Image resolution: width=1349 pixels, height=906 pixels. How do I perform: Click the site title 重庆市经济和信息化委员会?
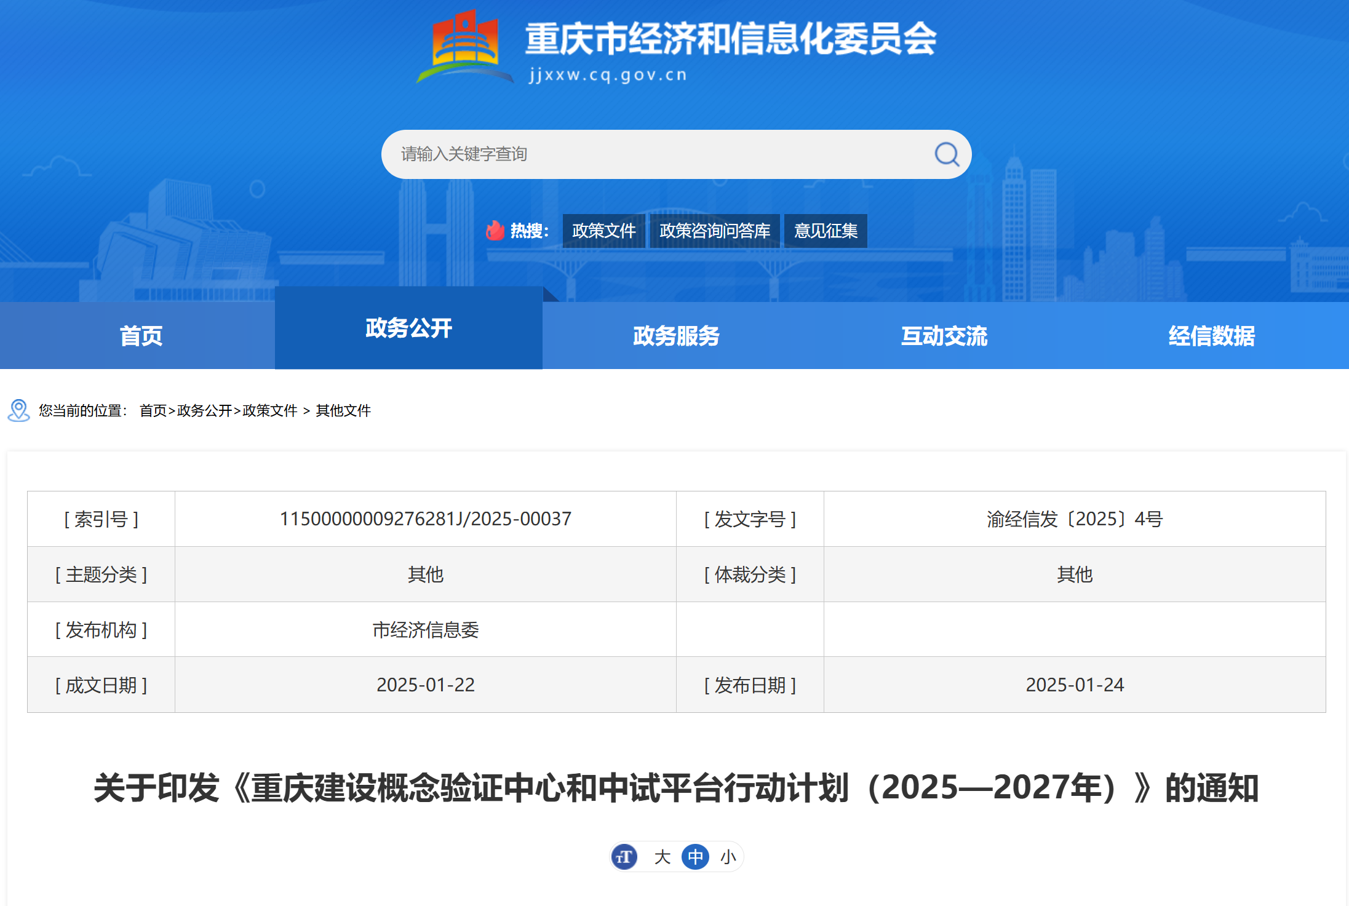tap(731, 39)
